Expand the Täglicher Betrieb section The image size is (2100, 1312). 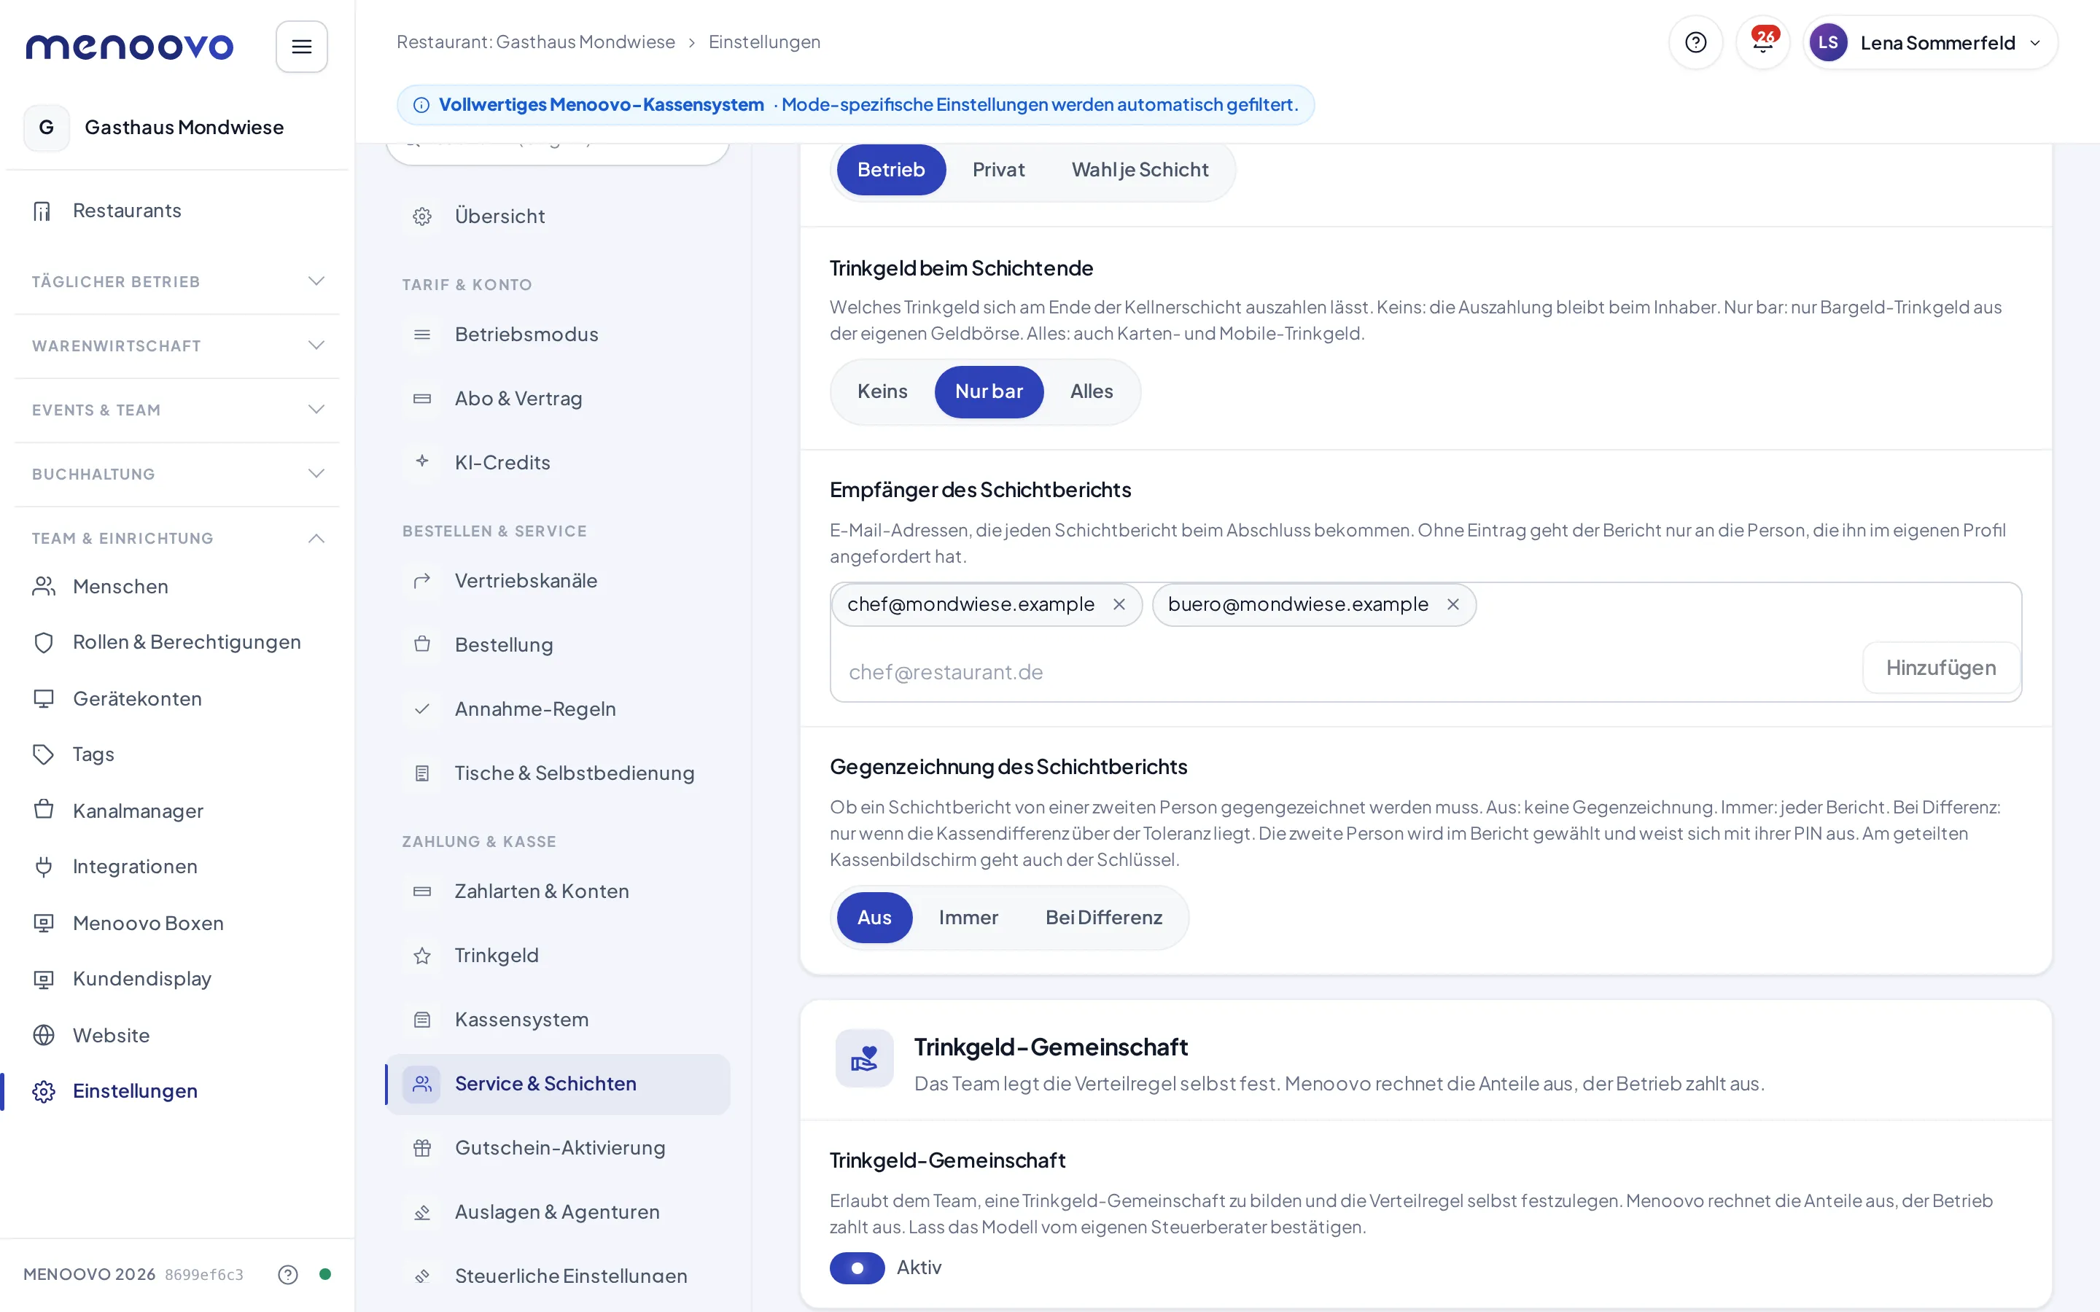point(177,281)
